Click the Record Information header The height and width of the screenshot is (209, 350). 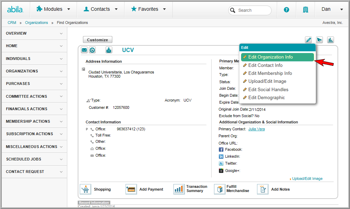coord(94,202)
